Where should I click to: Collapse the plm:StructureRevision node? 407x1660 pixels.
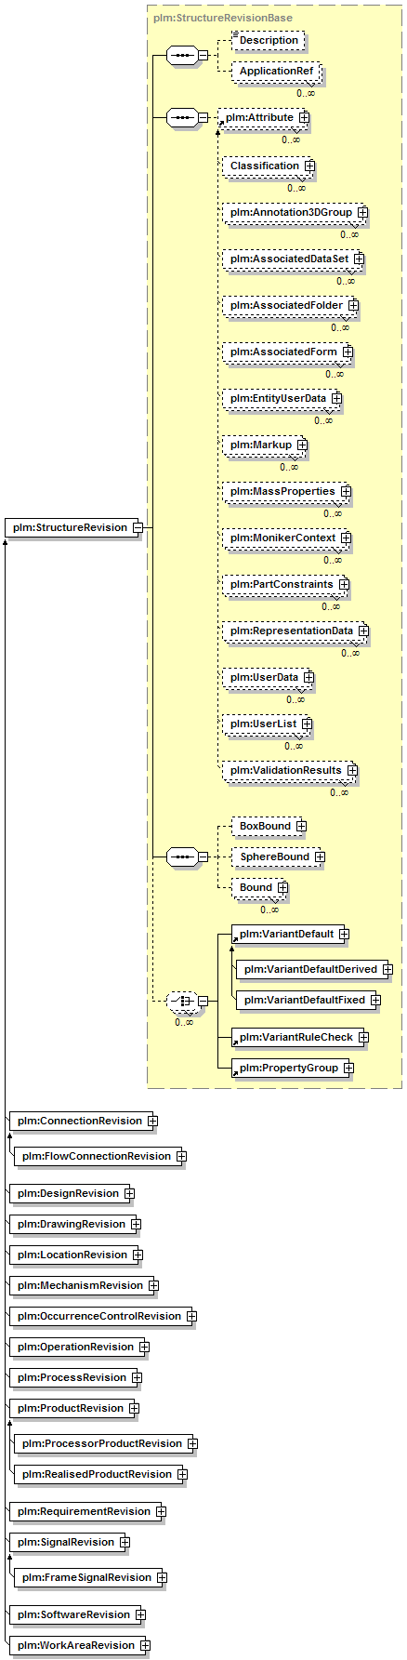pyautogui.click(x=137, y=527)
